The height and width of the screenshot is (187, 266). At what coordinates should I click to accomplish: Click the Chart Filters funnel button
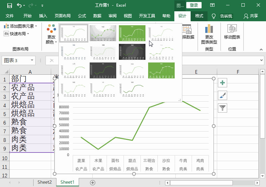(222, 108)
